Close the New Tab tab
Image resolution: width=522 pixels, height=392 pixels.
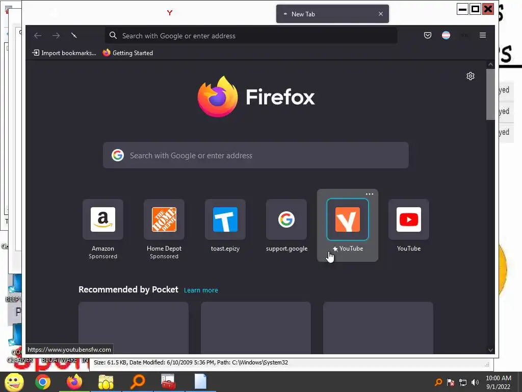point(380,14)
